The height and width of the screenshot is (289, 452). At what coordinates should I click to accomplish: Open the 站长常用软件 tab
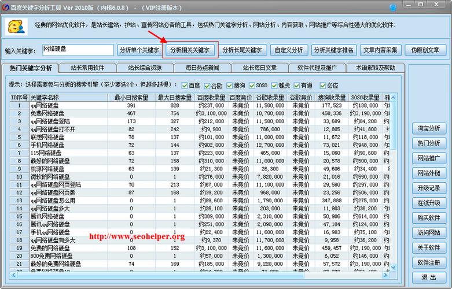87,68
